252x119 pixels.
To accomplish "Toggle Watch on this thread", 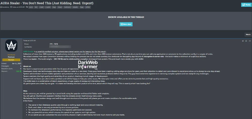I will click(x=248, y=34).
